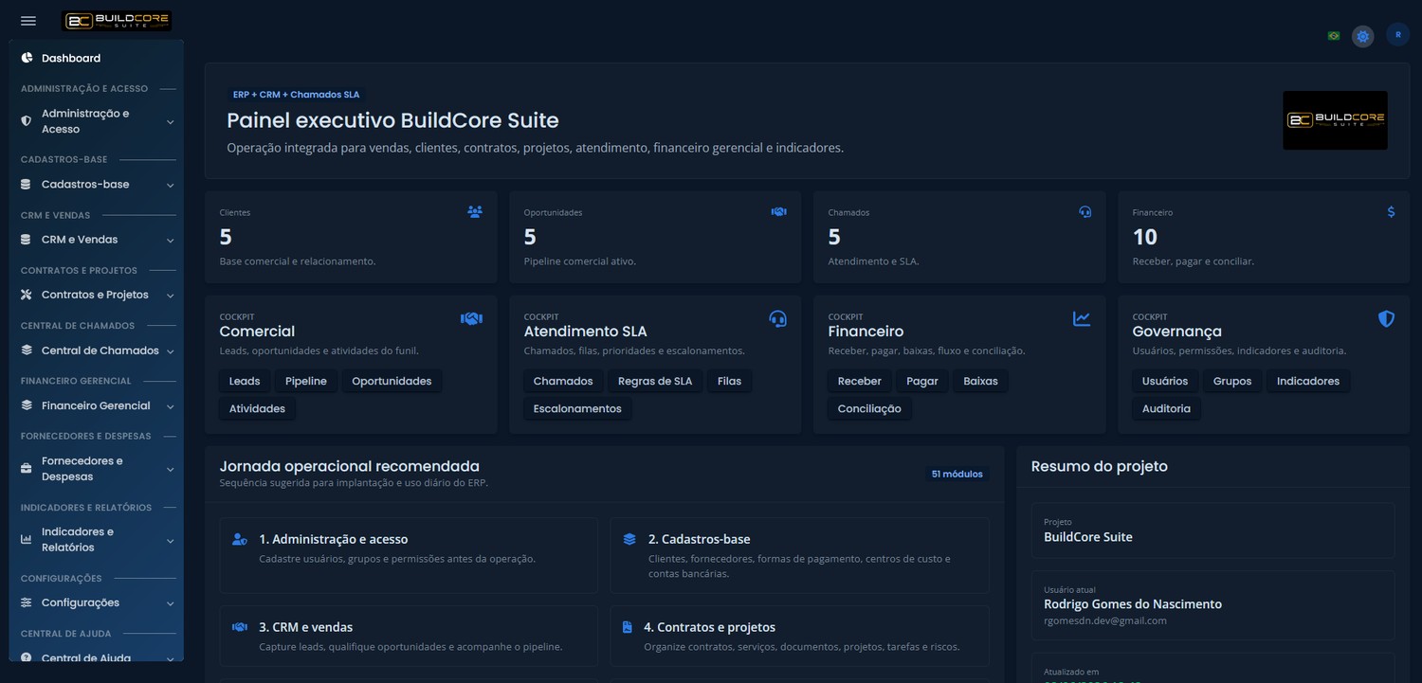The height and width of the screenshot is (683, 1422).
Task: Open the Grupos button
Action: 1232,381
